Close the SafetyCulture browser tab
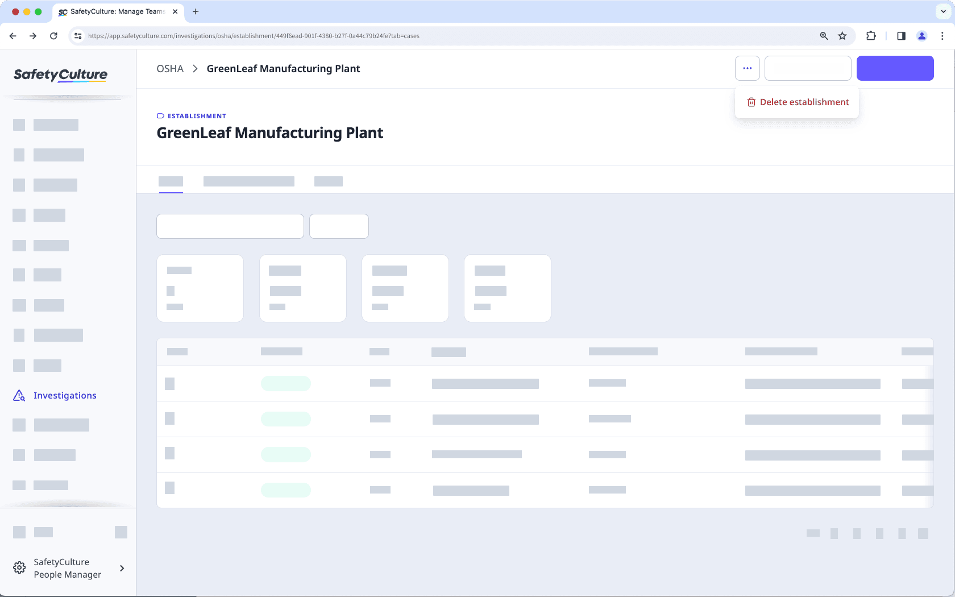The image size is (955, 597). (175, 11)
